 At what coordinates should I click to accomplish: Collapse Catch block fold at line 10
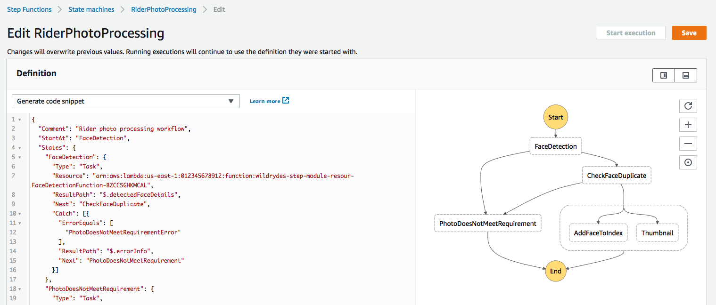(x=19, y=213)
